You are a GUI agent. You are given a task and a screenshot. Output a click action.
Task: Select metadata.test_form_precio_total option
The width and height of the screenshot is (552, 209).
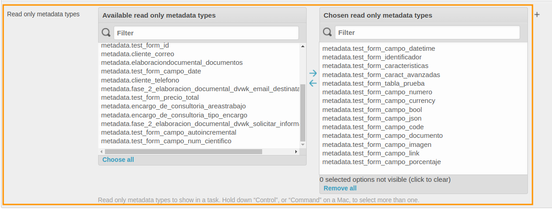[x=150, y=97]
